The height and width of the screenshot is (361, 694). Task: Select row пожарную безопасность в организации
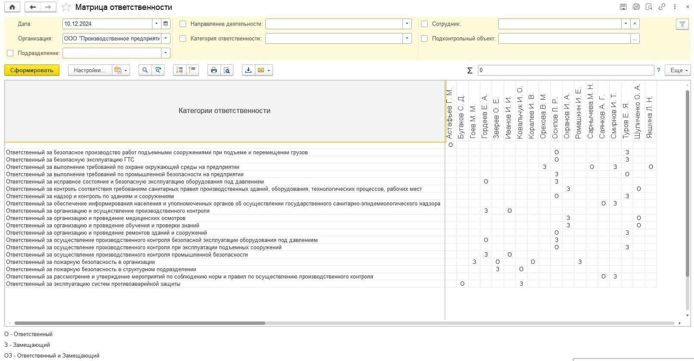pos(224,262)
